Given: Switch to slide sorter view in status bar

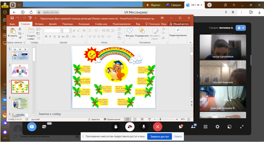Looking at the screenshot, I should 135,119.
